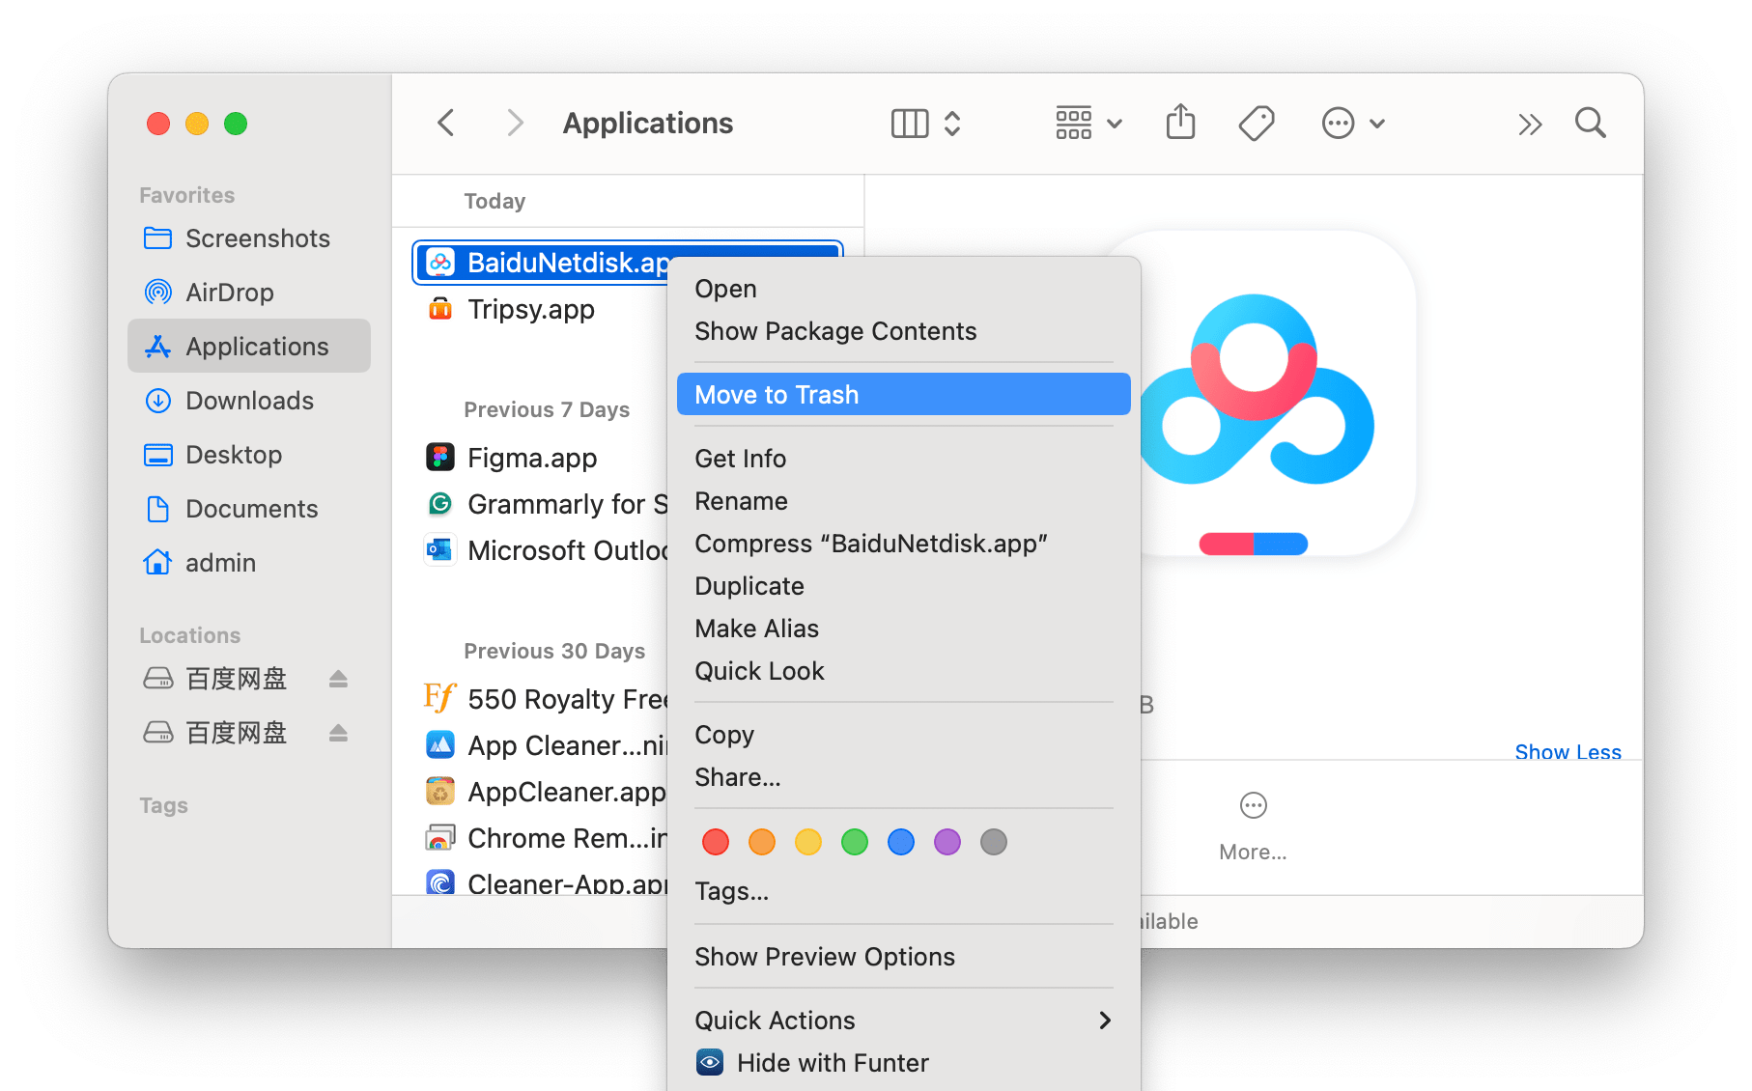1752x1091 pixels.
Task: Eject the first 百度网盘 volume
Action: point(338,679)
